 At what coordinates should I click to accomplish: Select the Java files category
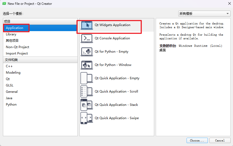point(40,98)
